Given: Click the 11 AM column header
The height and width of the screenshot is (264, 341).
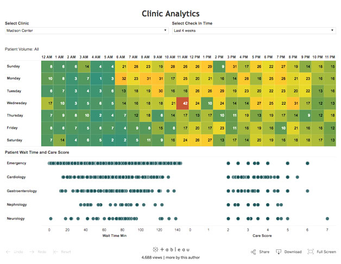Looking at the screenshot, I should (182, 57).
